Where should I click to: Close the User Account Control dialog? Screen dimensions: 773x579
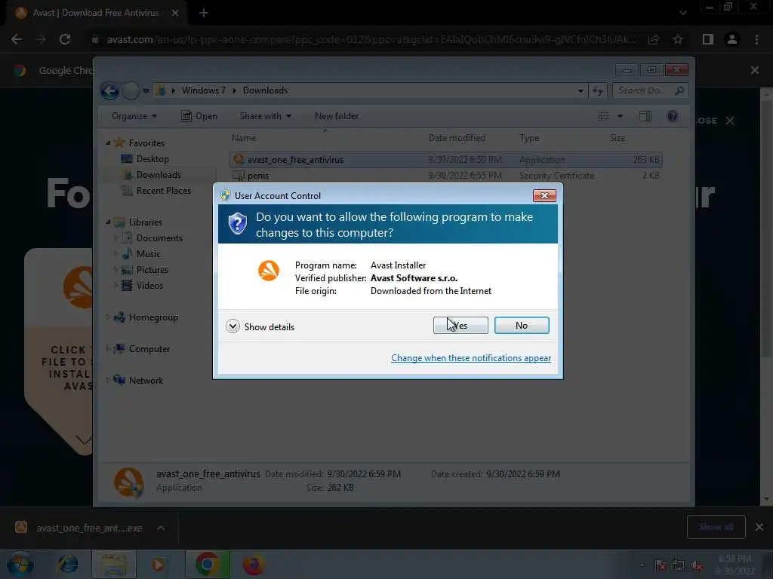[544, 195]
